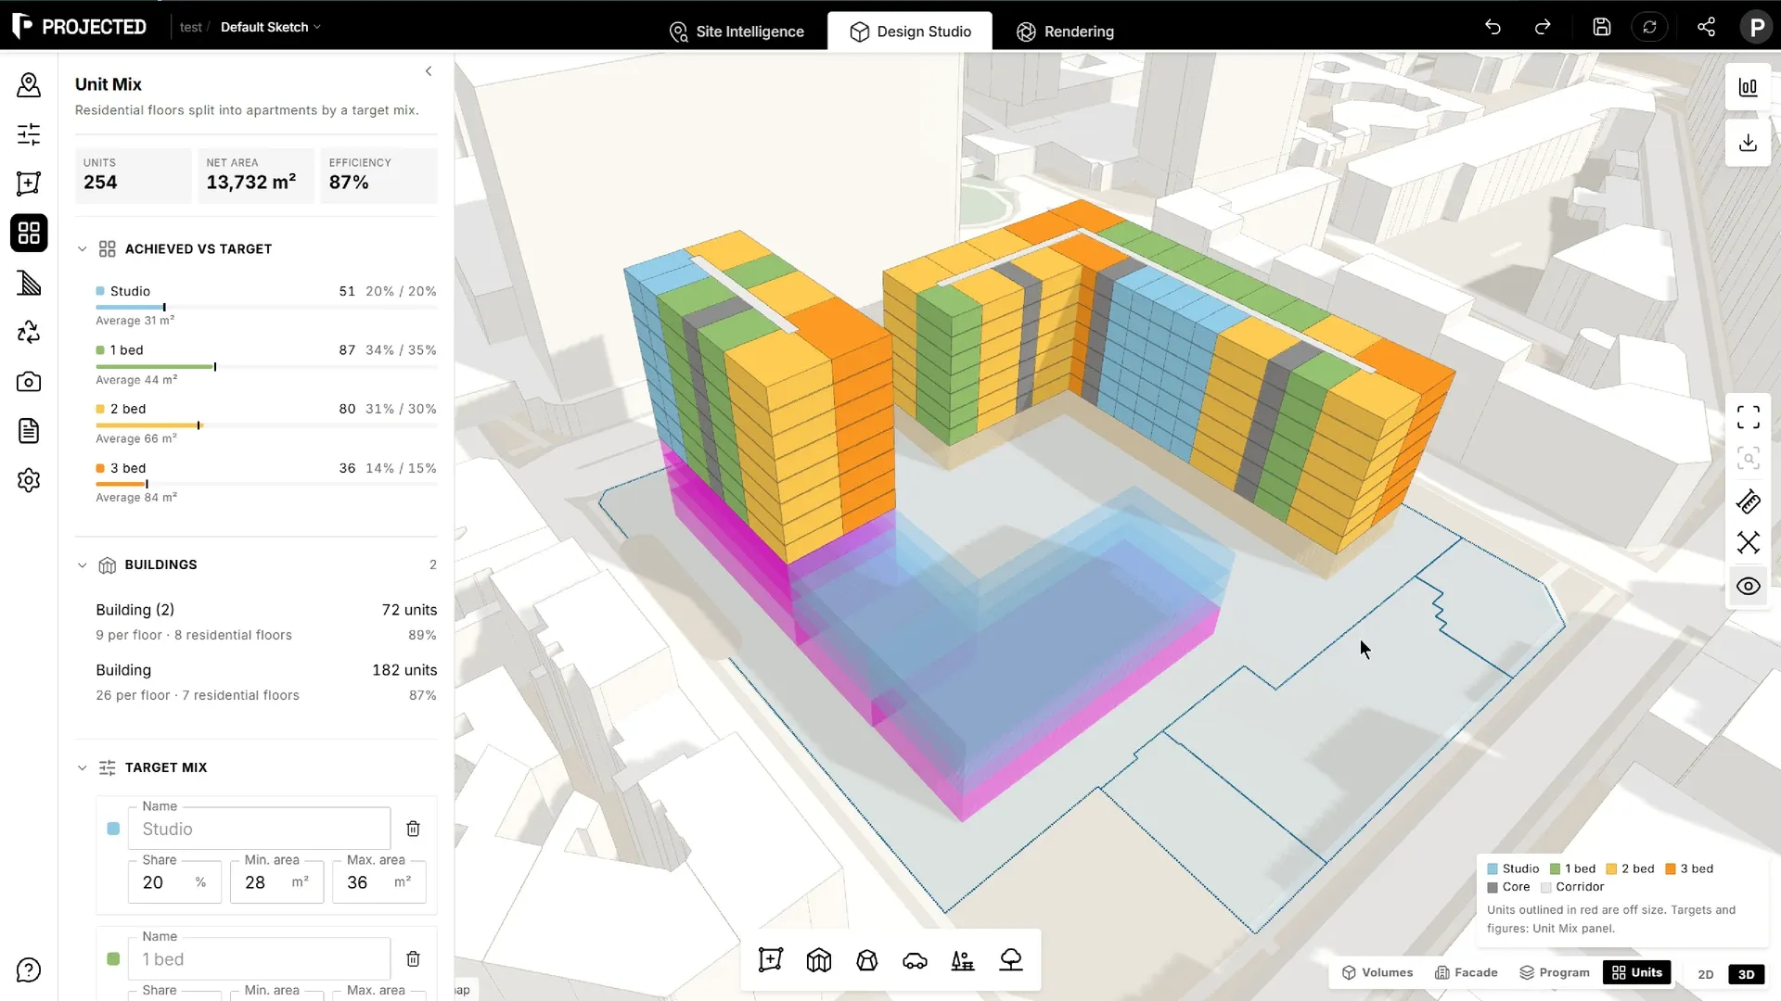Click the sync refresh icon
Image resolution: width=1781 pixels, height=1001 pixels.
click(1650, 27)
